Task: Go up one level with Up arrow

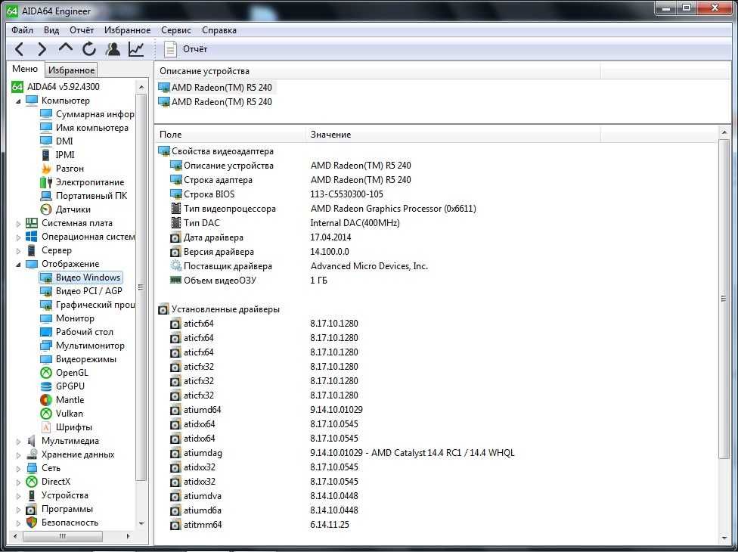Action: [66, 48]
